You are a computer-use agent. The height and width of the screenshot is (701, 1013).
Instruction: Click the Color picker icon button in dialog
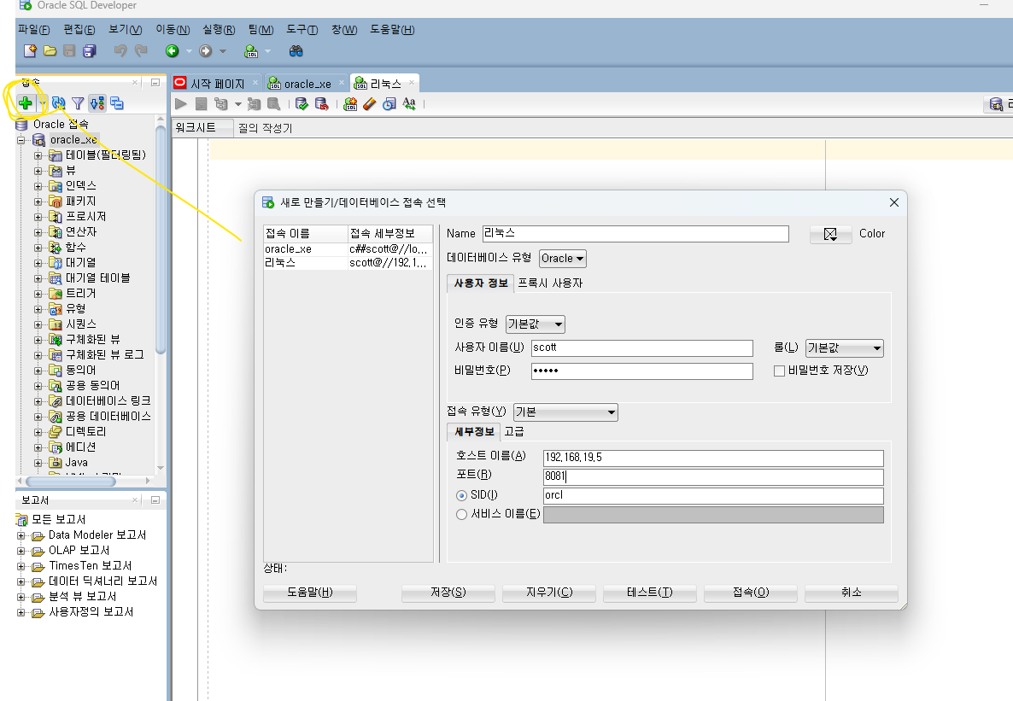coord(831,234)
